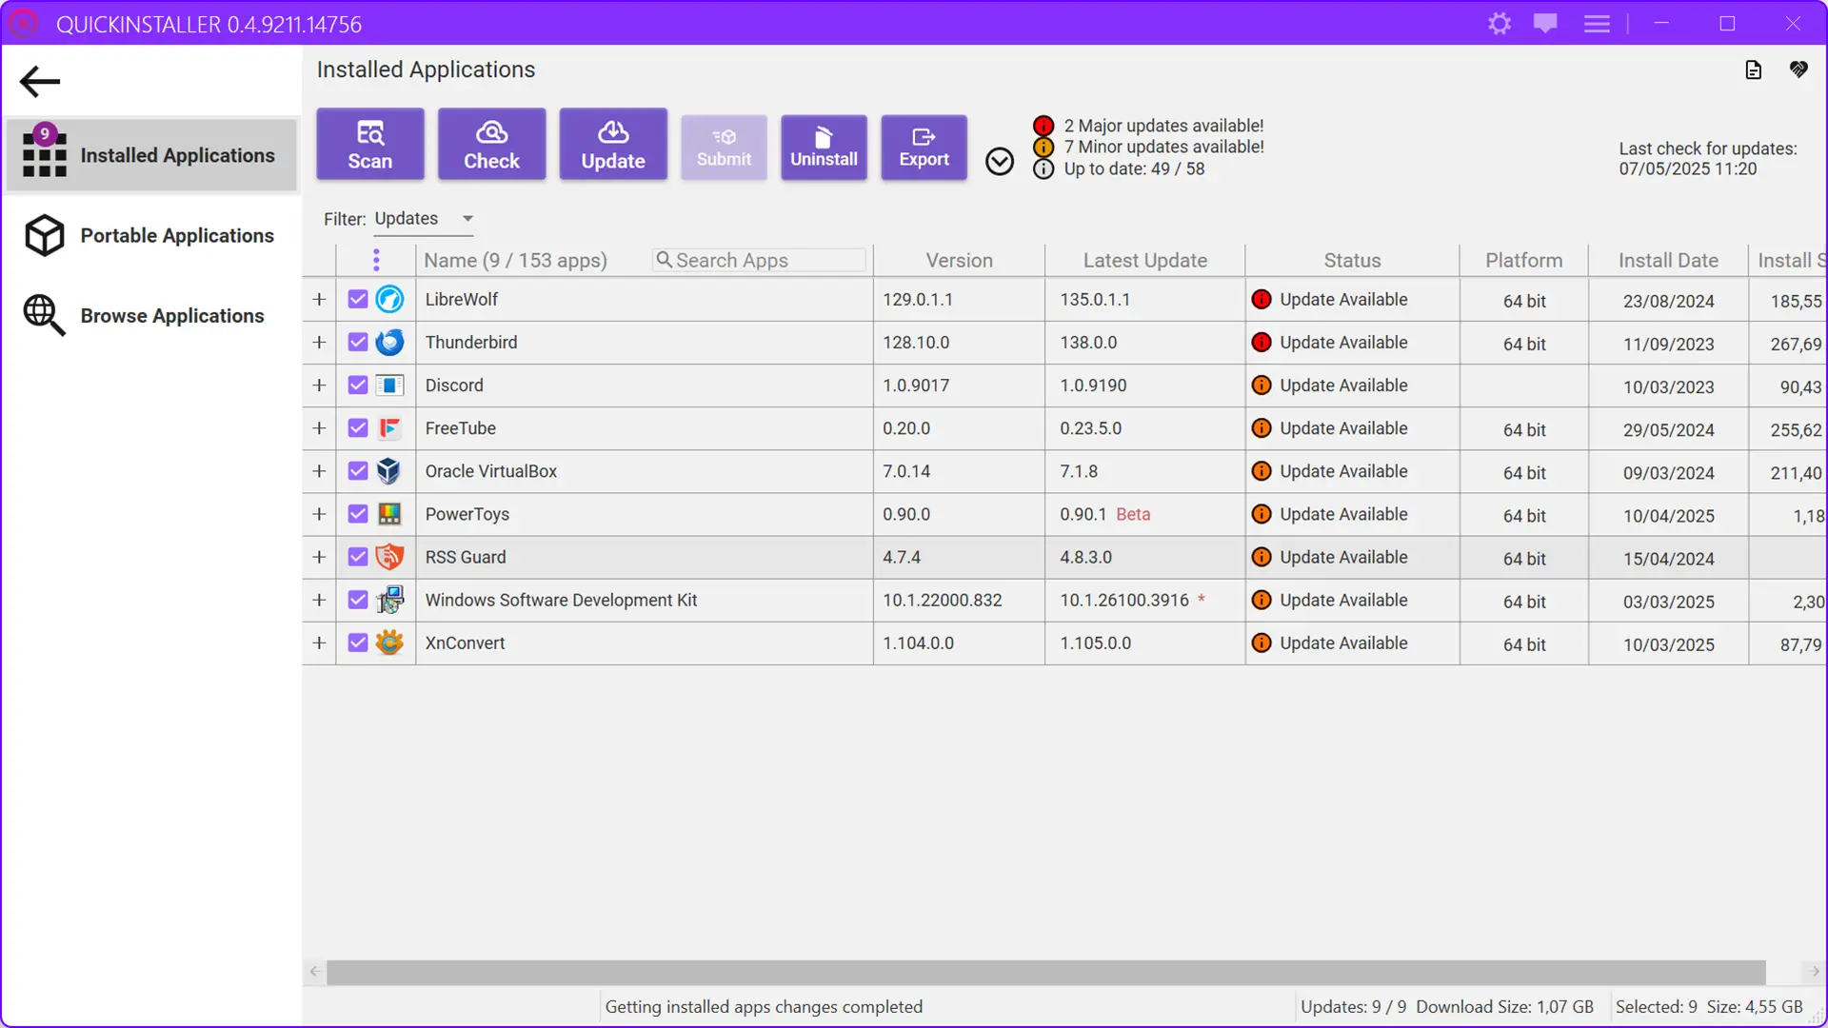Expand the Oracle VirtualBox row details
1828x1028 pixels.
tap(319, 471)
